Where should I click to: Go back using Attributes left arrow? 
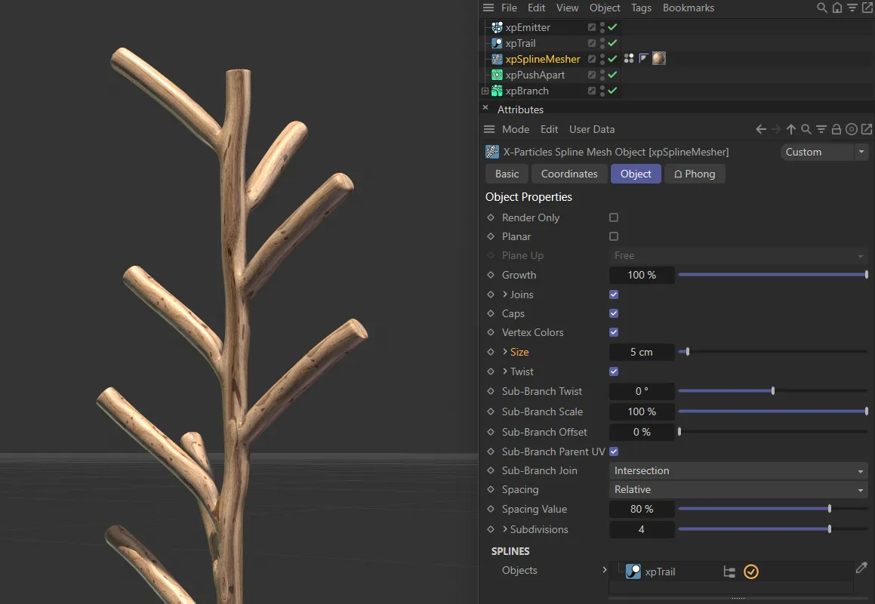pyautogui.click(x=761, y=129)
